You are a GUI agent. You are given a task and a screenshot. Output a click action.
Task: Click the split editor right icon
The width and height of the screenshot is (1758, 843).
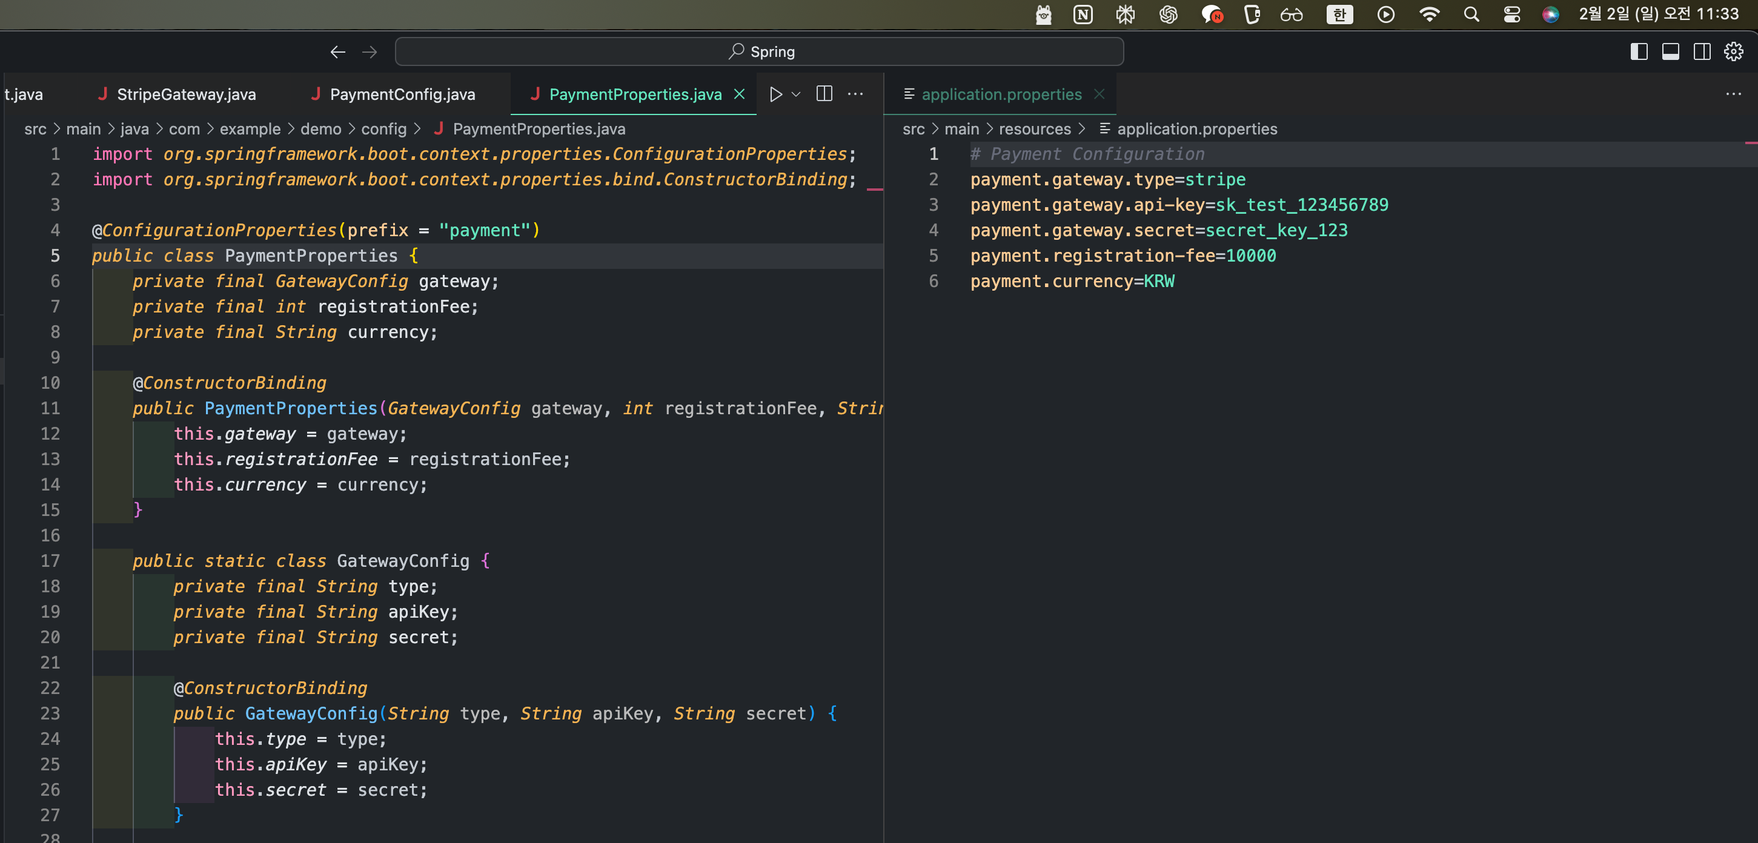pos(824,94)
